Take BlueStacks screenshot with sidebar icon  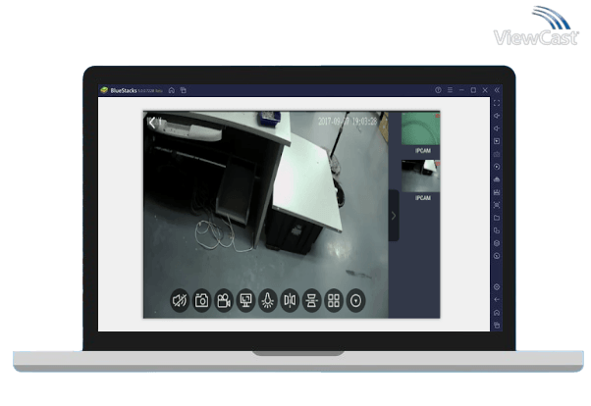pyautogui.click(x=497, y=205)
